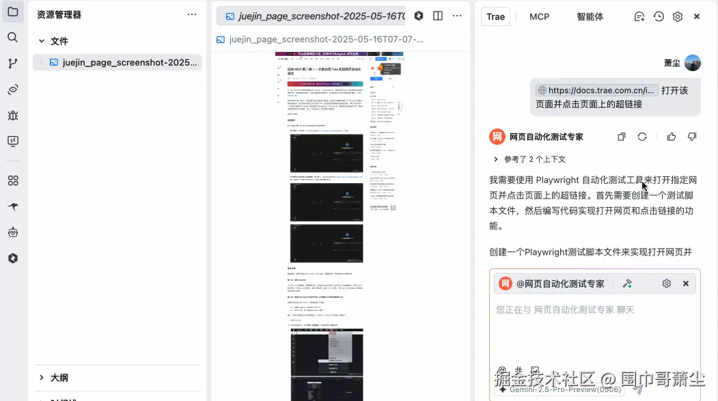Open the Search icon in activity bar
This screenshot has height=401, width=718.
pyautogui.click(x=13, y=37)
